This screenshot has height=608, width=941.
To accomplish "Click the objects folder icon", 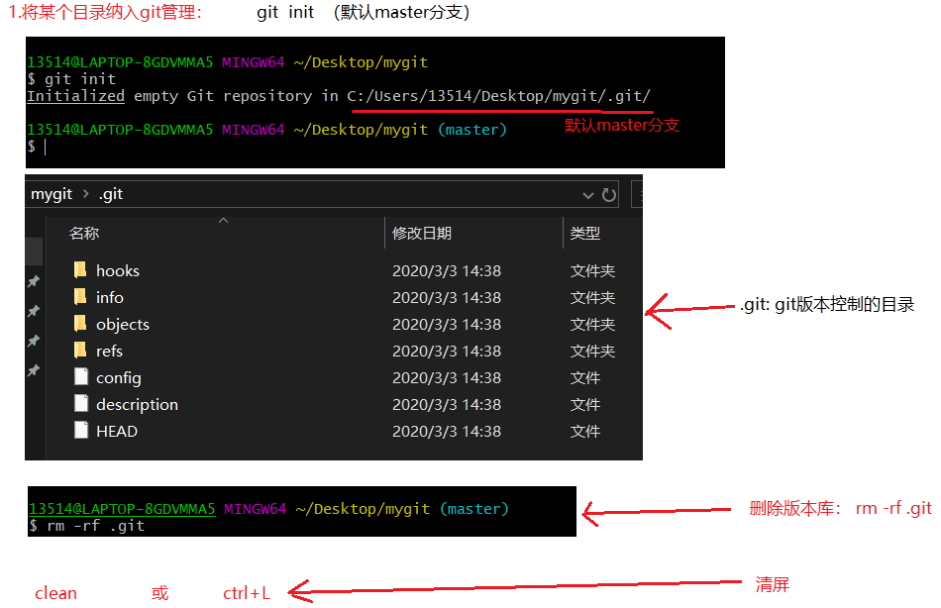I will coord(81,324).
